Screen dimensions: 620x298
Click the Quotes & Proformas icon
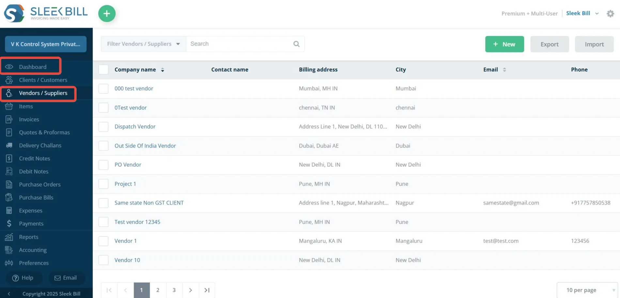pyautogui.click(x=9, y=132)
